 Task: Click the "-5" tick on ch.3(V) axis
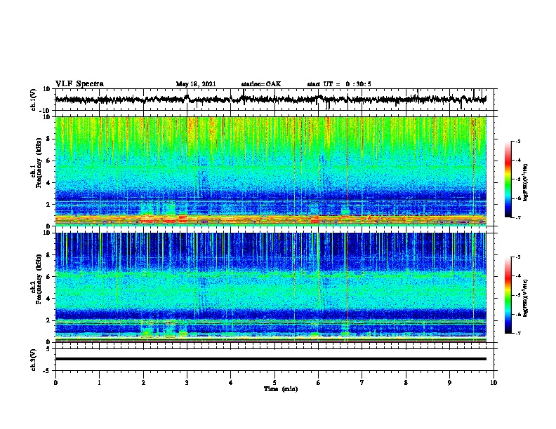click(x=48, y=371)
